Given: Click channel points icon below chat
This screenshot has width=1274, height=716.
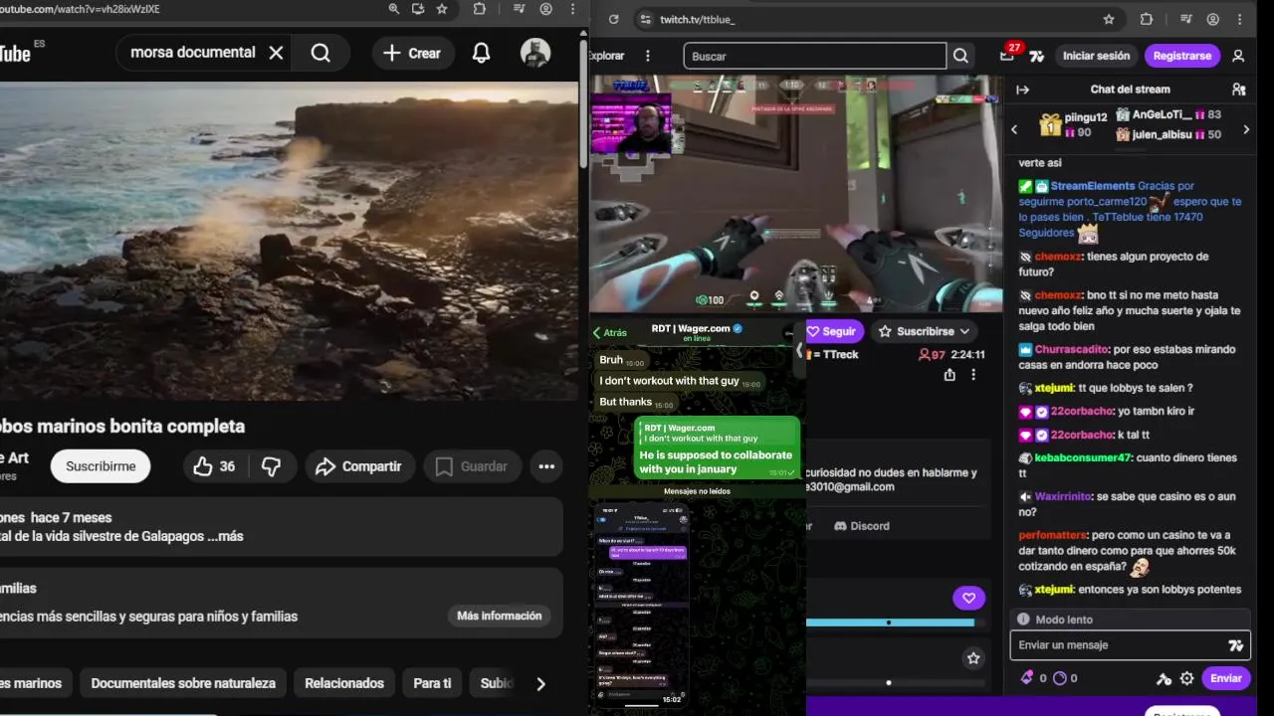Looking at the screenshot, I should tap(1059, 678).
